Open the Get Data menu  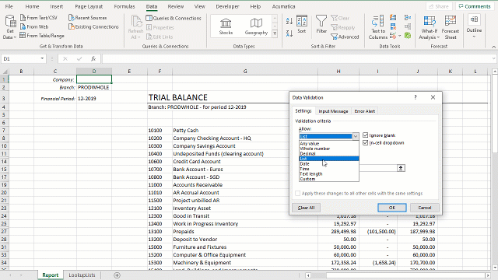pyautogui.click(x=10, y=28)
